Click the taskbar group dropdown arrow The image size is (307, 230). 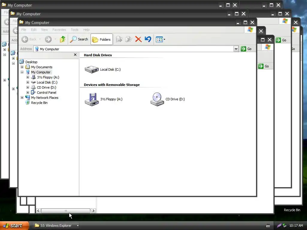point(78,226)
